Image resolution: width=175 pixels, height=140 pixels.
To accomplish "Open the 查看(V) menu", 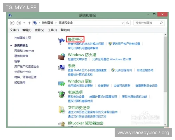I will (x=39, y=30).
